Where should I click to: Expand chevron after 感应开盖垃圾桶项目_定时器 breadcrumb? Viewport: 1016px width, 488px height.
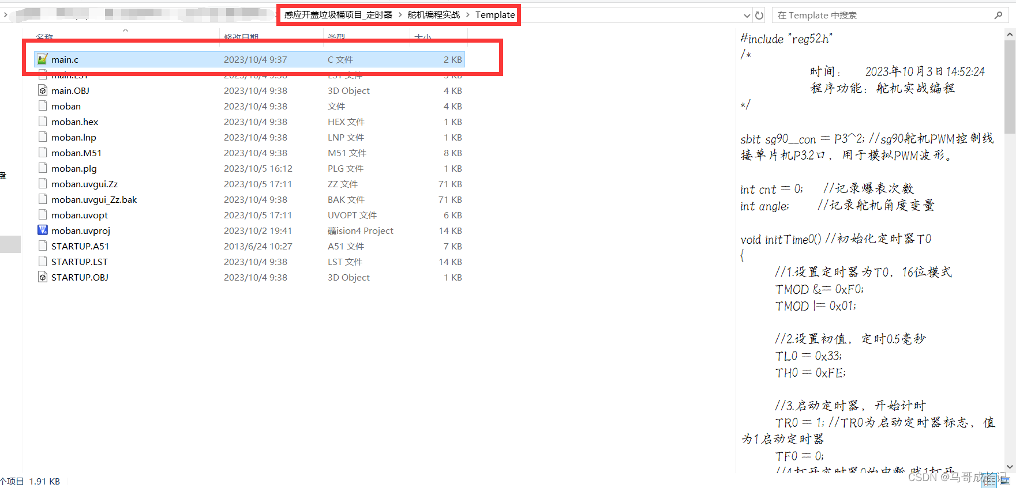400,15
